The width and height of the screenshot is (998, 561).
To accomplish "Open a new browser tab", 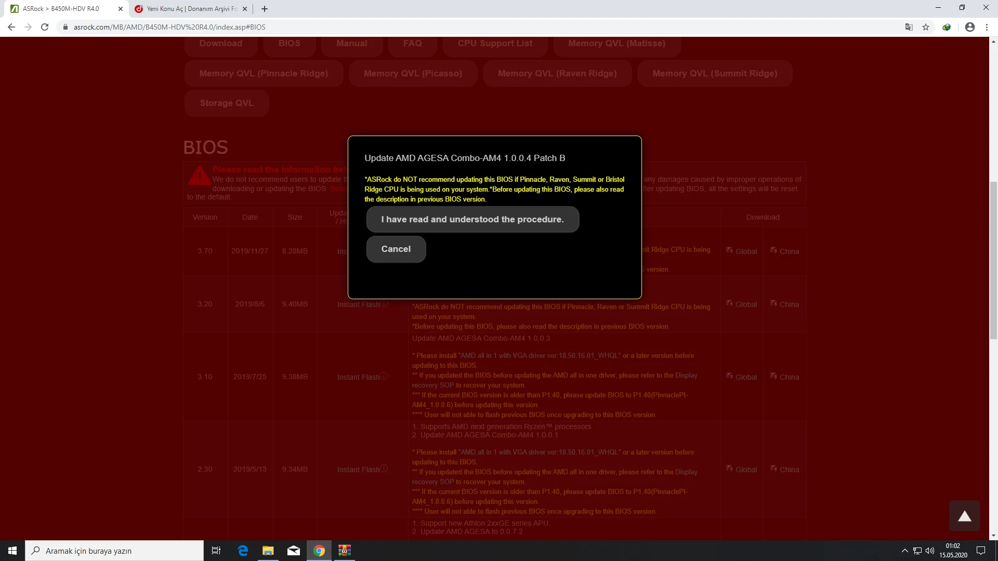I will tap(265, 9).
